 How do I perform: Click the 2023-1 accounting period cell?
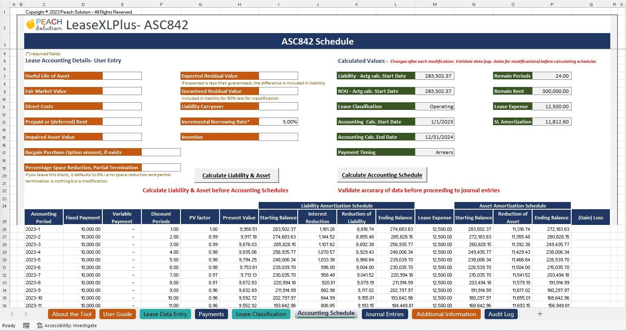44,229
